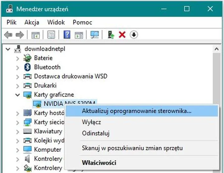The image size is (224, 173).
Task: Open the Widok menu
Action: [56, 22]
